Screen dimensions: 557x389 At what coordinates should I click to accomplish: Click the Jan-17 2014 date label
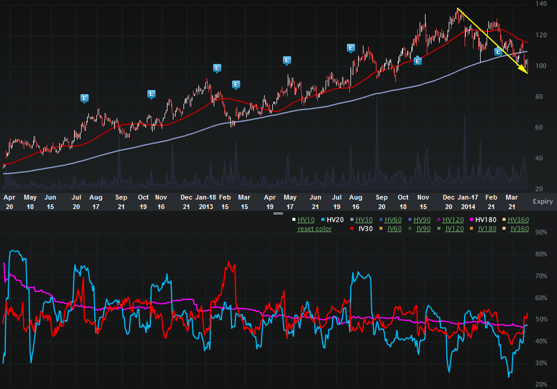[468, 202]
